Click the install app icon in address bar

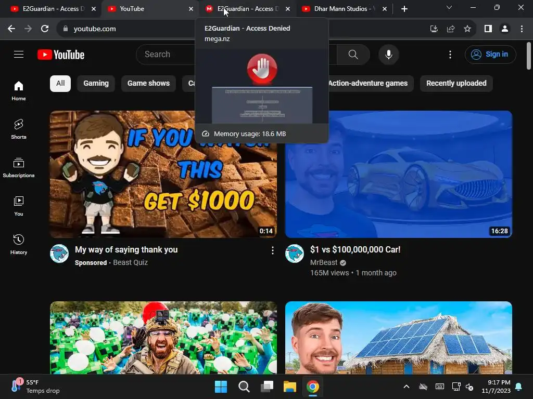[x=434, y=29]
